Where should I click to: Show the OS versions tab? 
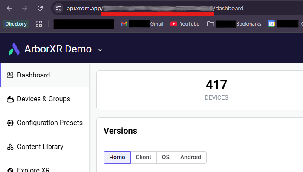[165, 157]
